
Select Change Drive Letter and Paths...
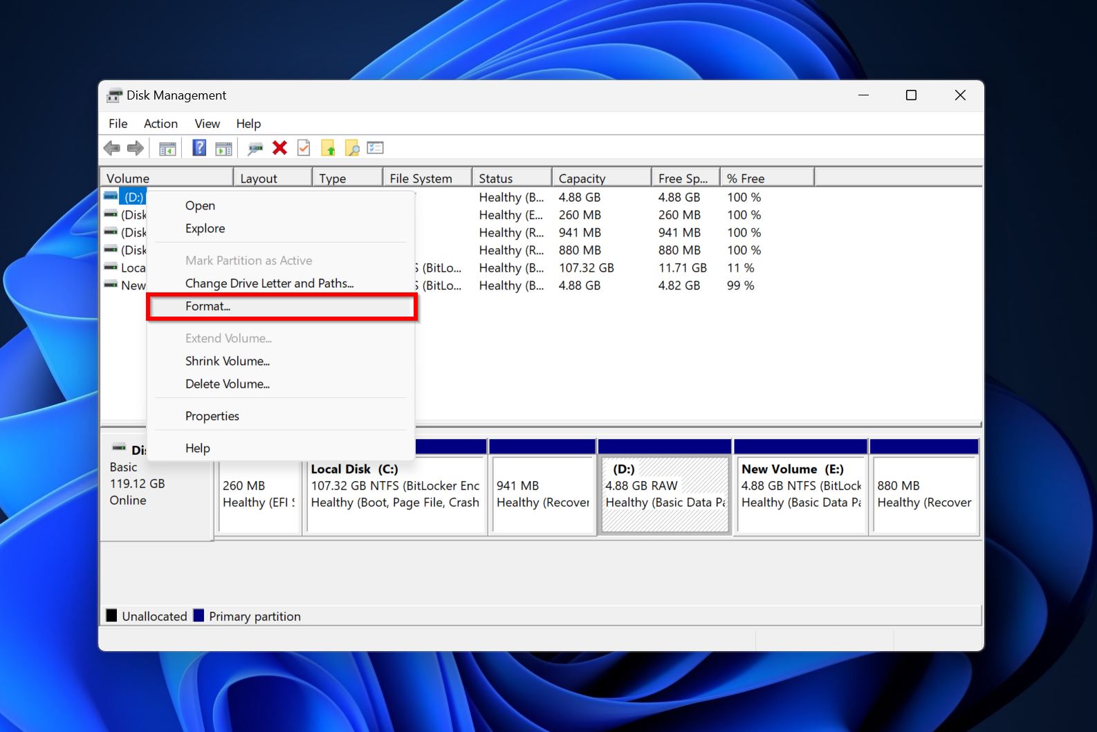click(281, 283)
